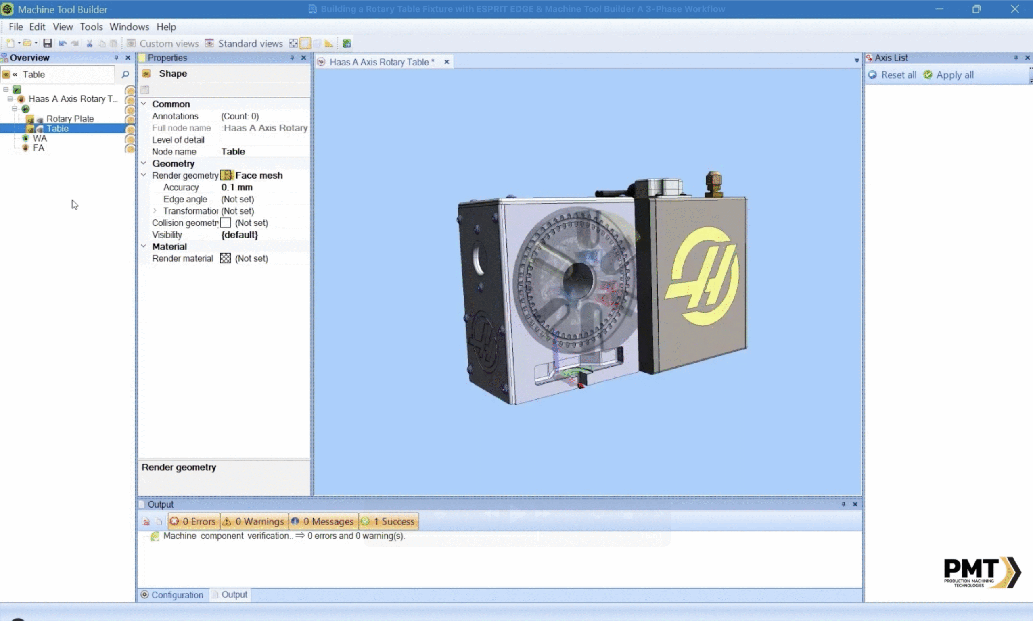Click Apply all in Axis List
Screen dimensions: 1033x621
coord(949,75)
